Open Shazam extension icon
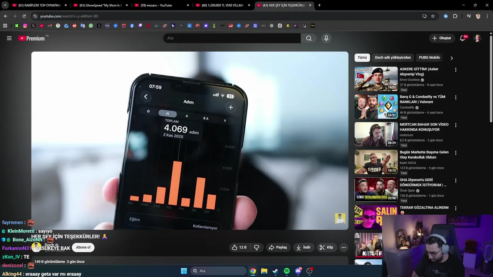The height and width of the screenshot is (277, 493). 446,16
